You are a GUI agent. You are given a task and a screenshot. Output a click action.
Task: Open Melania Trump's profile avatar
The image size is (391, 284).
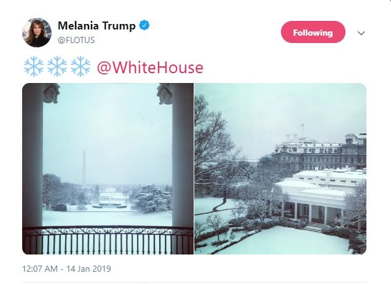coord(36,33)
